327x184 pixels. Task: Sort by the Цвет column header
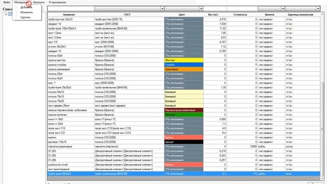click(x=184, y=15)
